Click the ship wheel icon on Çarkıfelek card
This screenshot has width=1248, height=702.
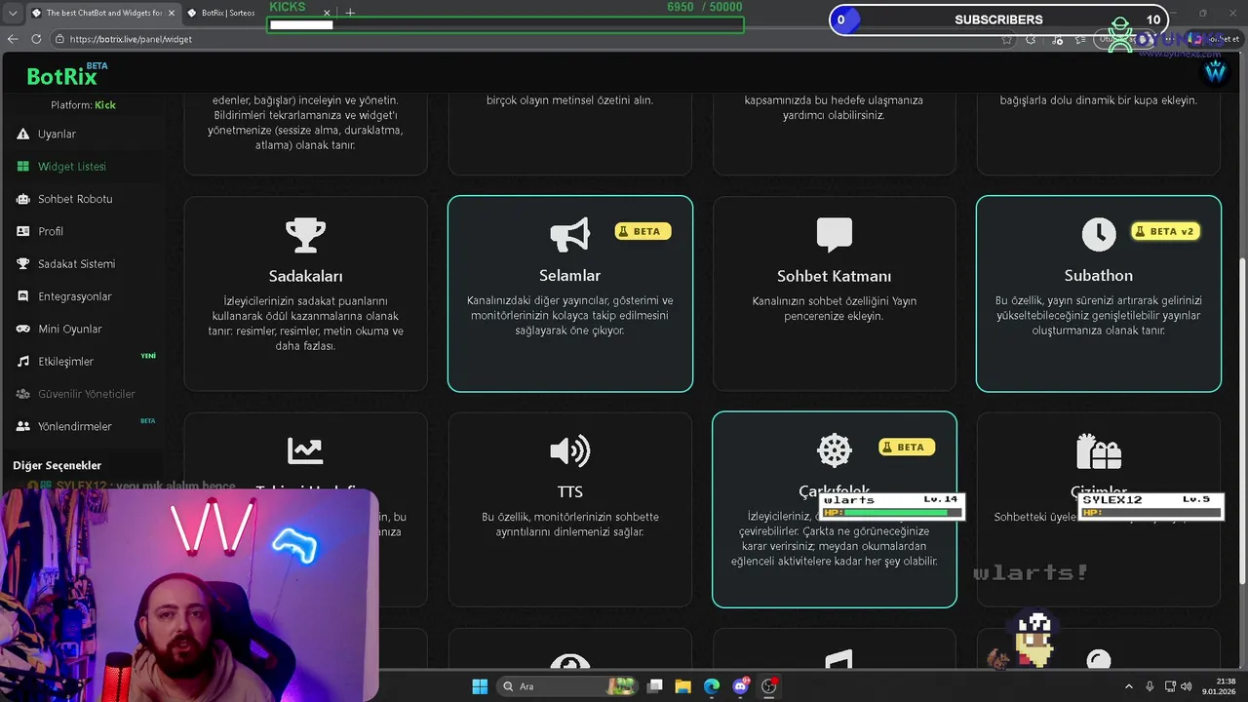click(x=835, y=449)
